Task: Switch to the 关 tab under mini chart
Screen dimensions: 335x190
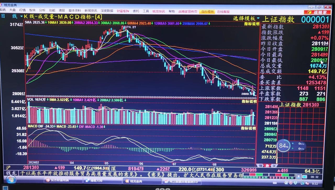Action: click(273, 166)
